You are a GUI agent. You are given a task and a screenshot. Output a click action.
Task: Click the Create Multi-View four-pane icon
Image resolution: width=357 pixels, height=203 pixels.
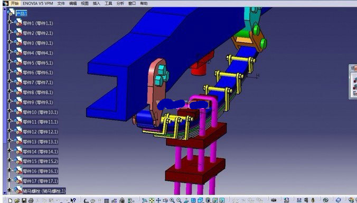click(193, 200)
